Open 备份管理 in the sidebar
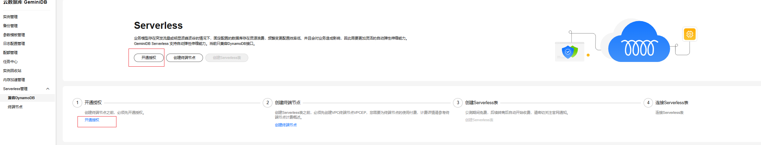The height and width of the screenshot is (145, 761). (x=10, y=26)
